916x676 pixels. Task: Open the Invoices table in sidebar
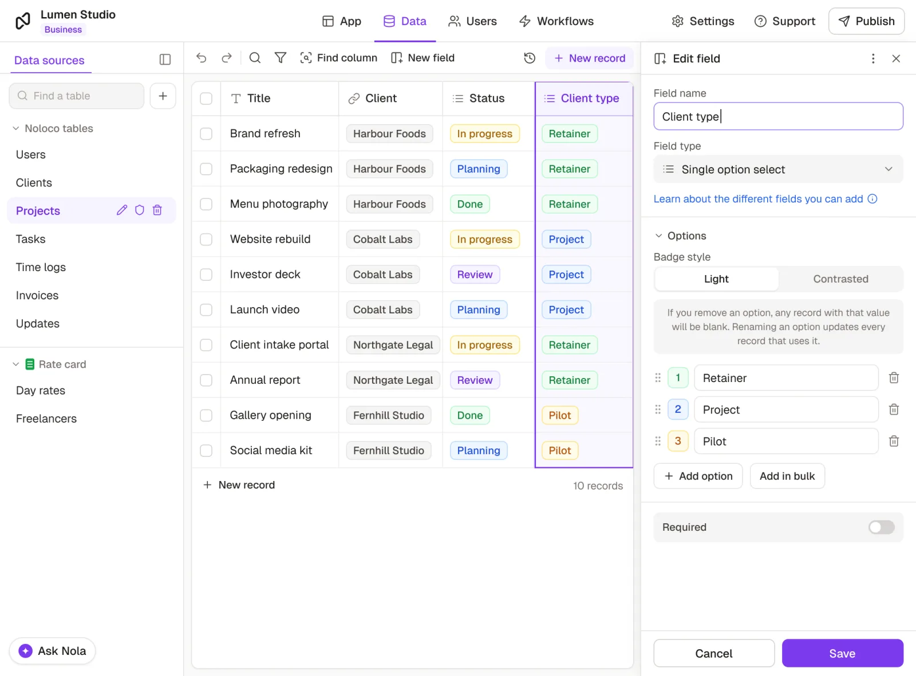coord(37,295)
